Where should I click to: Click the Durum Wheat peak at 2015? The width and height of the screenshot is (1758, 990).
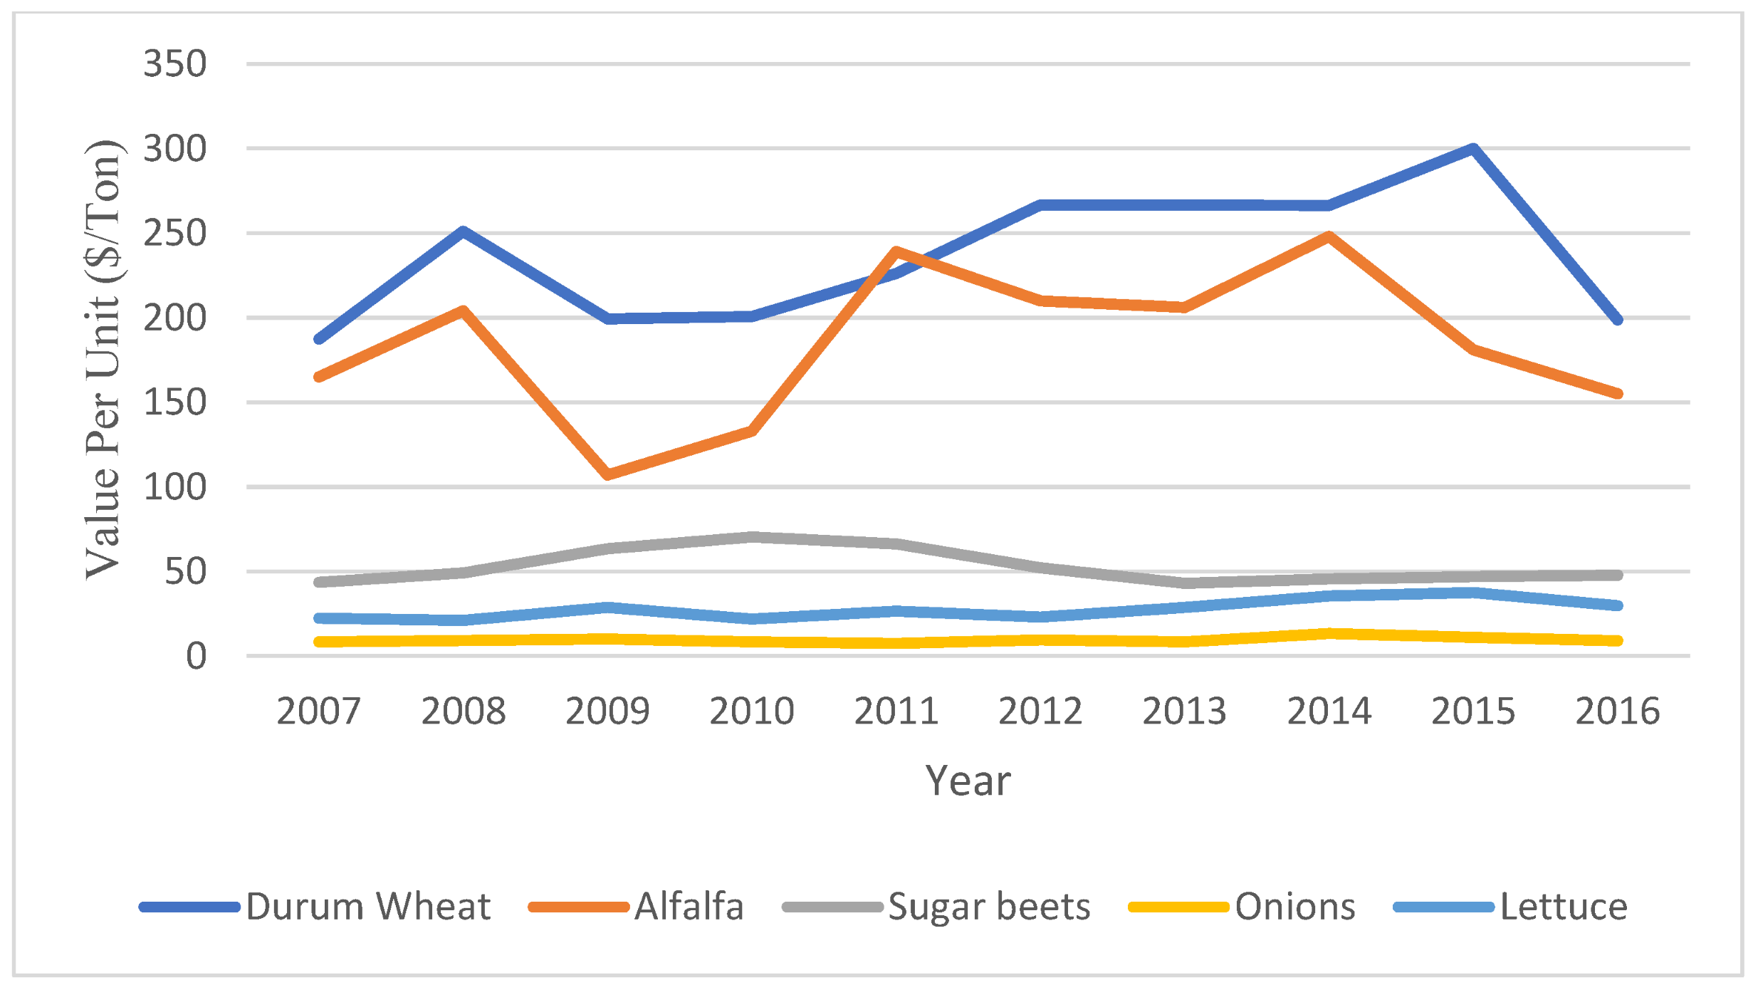click(x=1473, y=149)
